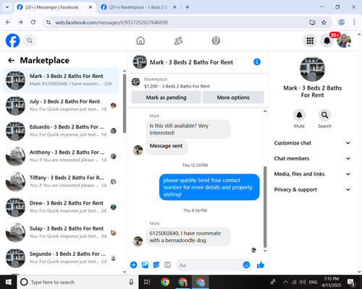Click Windows taskbar search box
362x289 pixels.
tap(77, 282)
